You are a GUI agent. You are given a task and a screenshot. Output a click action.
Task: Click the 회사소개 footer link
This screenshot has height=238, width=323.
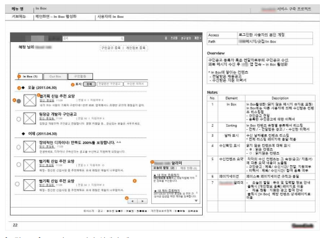89,211
